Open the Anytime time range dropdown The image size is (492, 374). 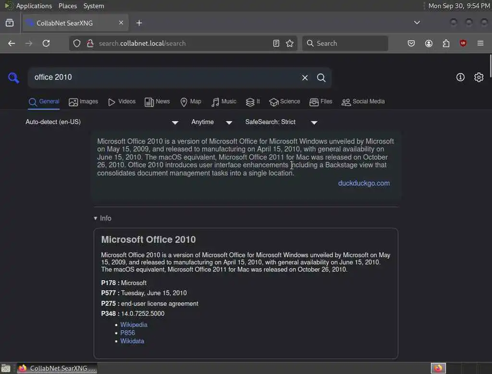(x=212, y=122)
